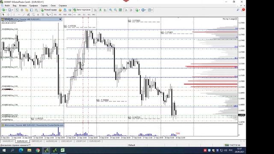Open the Сервис menu

coord(44,6)
